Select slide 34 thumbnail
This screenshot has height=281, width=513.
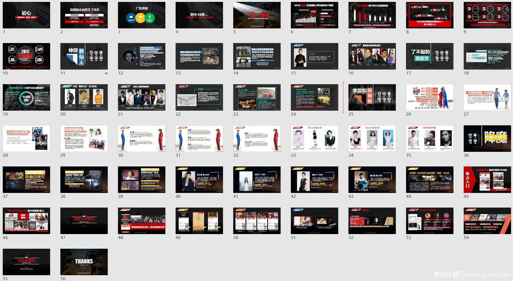372,138
